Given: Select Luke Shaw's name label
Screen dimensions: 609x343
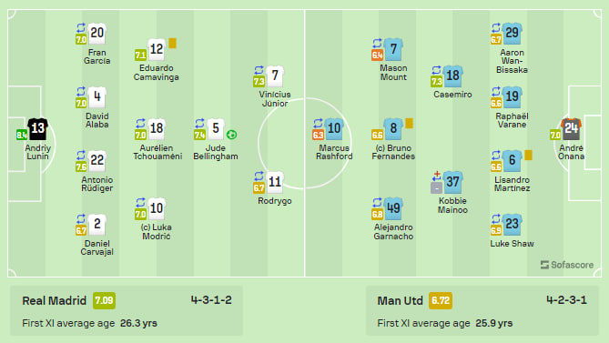Looking at the screenshot, I should coord(512,244).
